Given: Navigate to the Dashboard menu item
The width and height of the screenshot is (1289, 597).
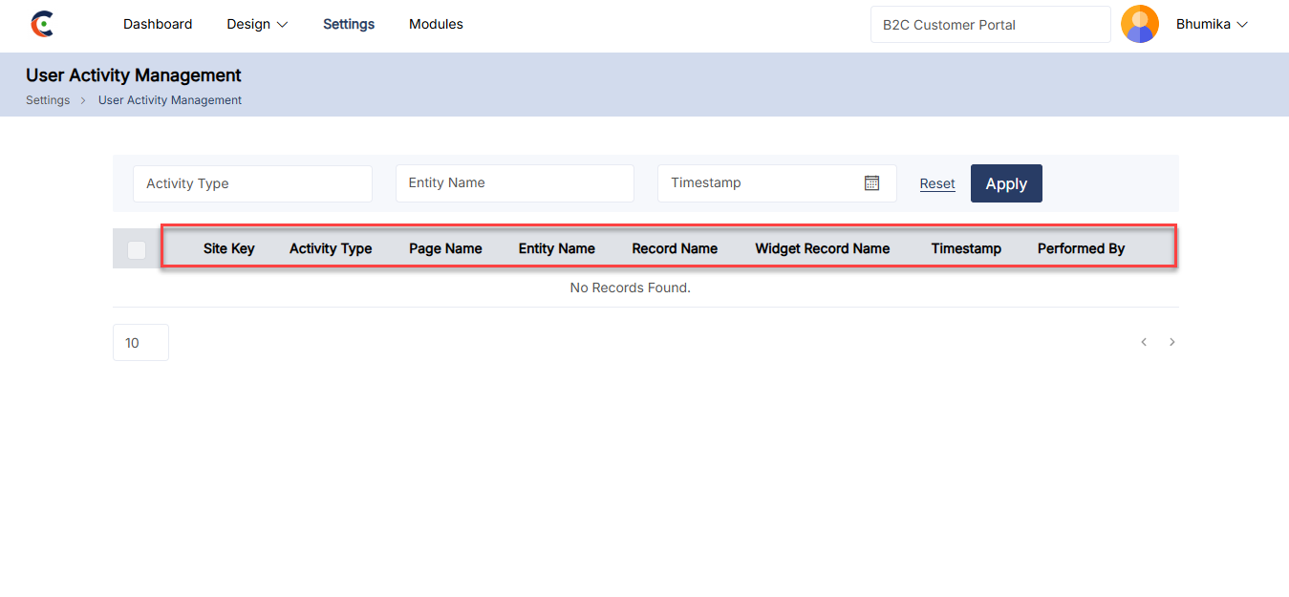Looking at the screenshot, I should point(158,25).
